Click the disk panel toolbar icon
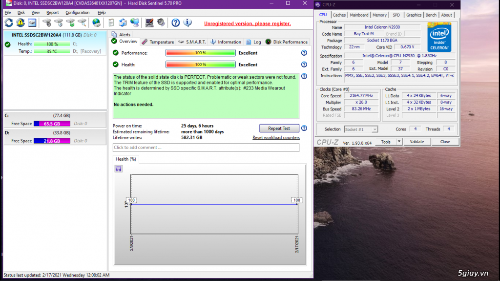The height and width of the screenshot is (281, 500). [x=32, y=22]
